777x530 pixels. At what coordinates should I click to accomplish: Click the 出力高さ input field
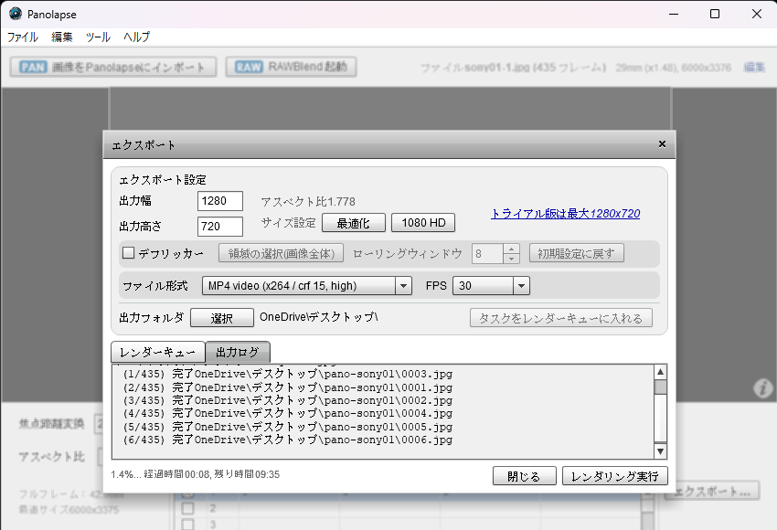[219, 226]
